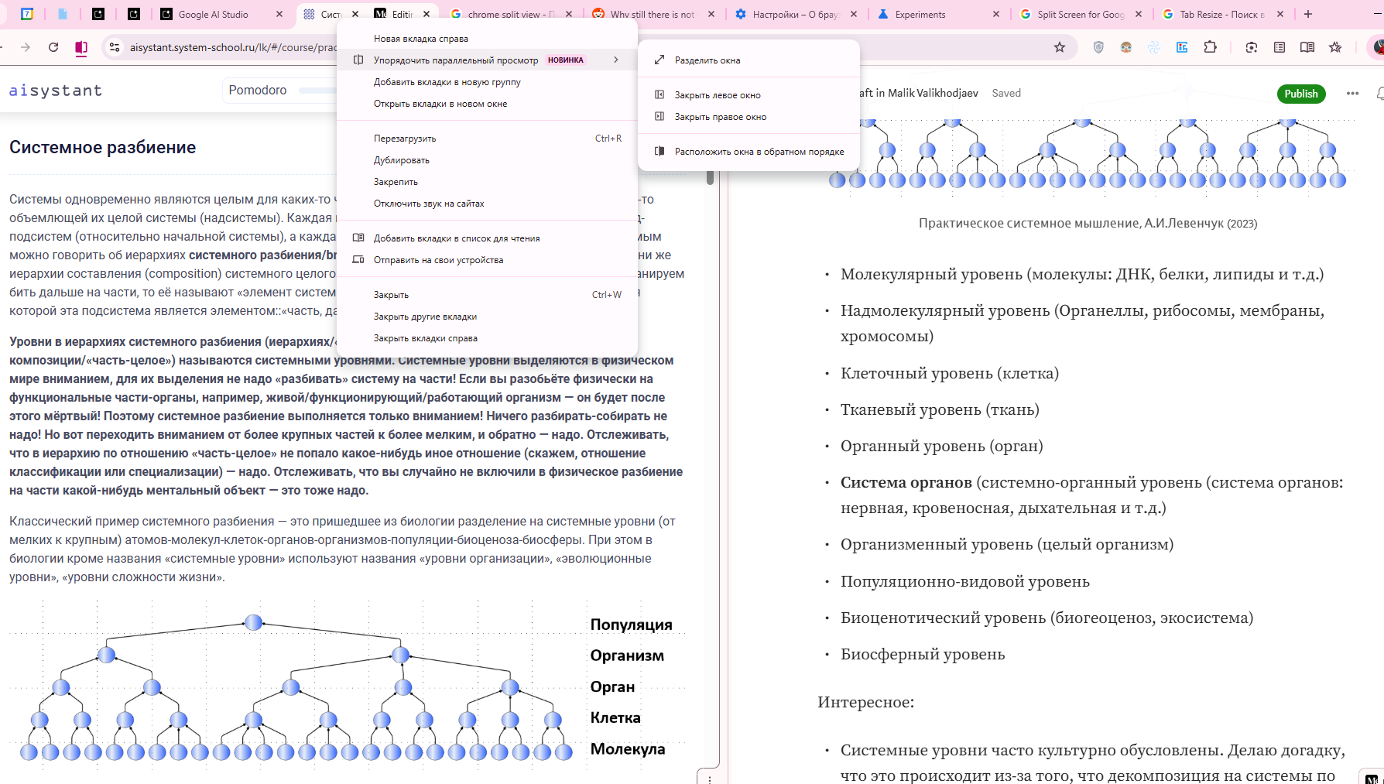
Task: Select 'Расположить окна в обратном порядке'
Action: point(759,152)
